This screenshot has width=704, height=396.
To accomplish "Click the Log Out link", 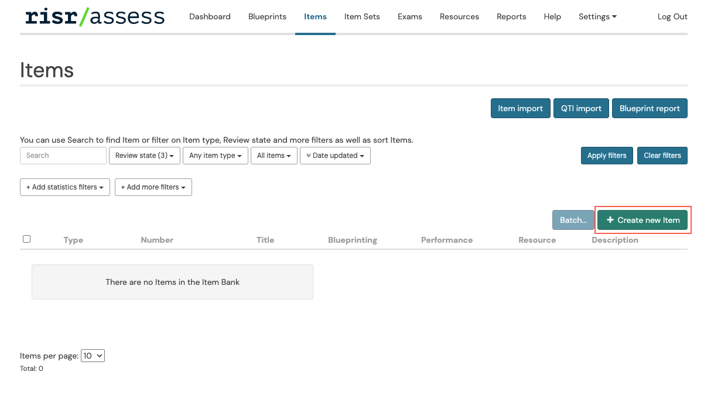I will 672,16.
